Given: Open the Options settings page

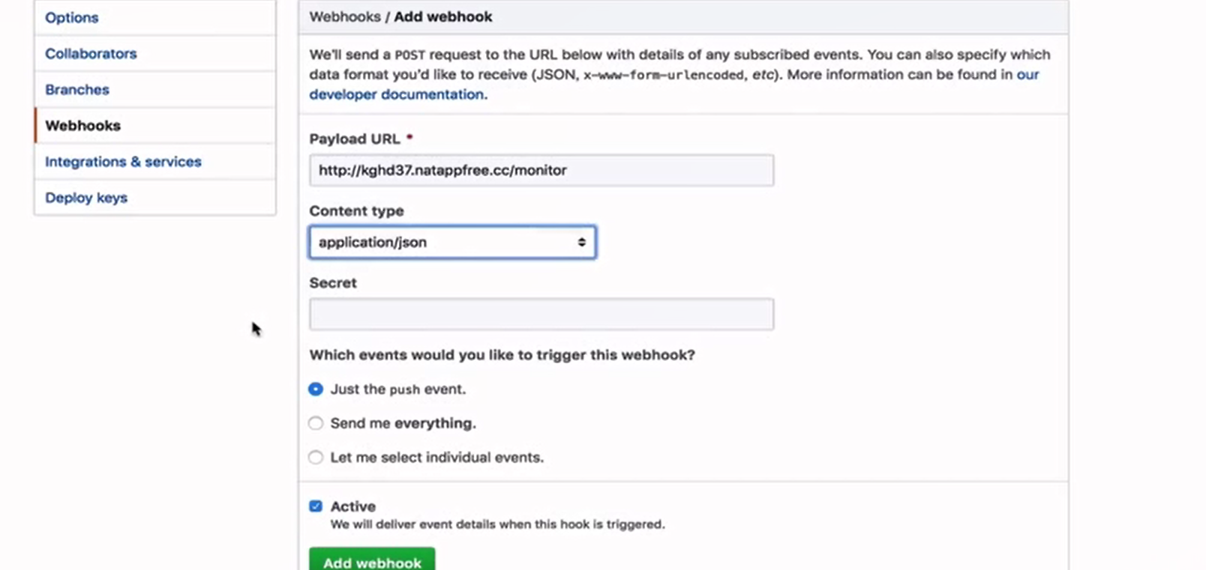Looking at the screenshot, I should 154,17.
